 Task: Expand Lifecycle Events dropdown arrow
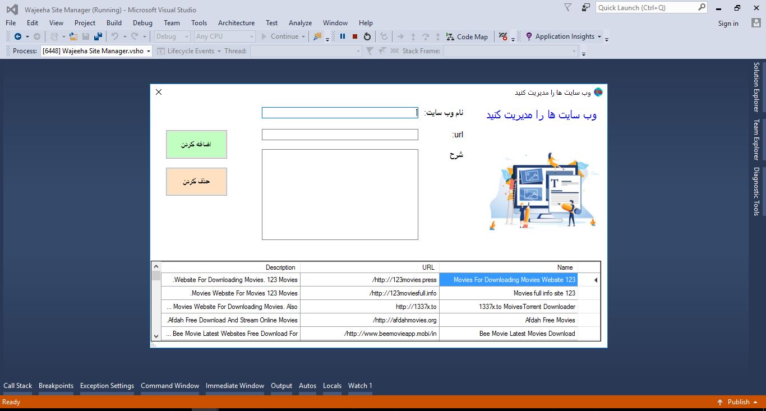coord(219,51)
